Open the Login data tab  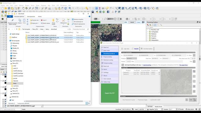125,49
